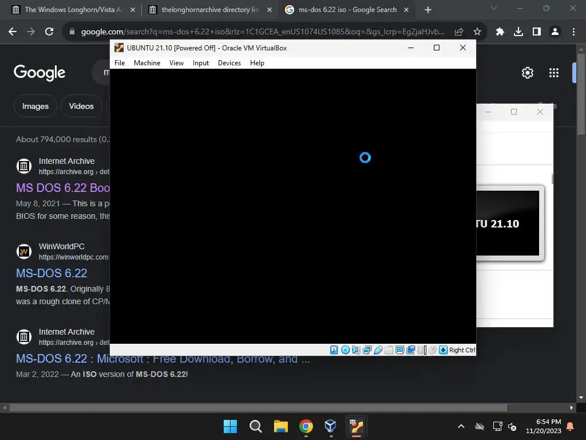This screenshot has height=440, width=586.
Task: Open the Input menu in VirtualBox
Action: click(x=201, y=63)
